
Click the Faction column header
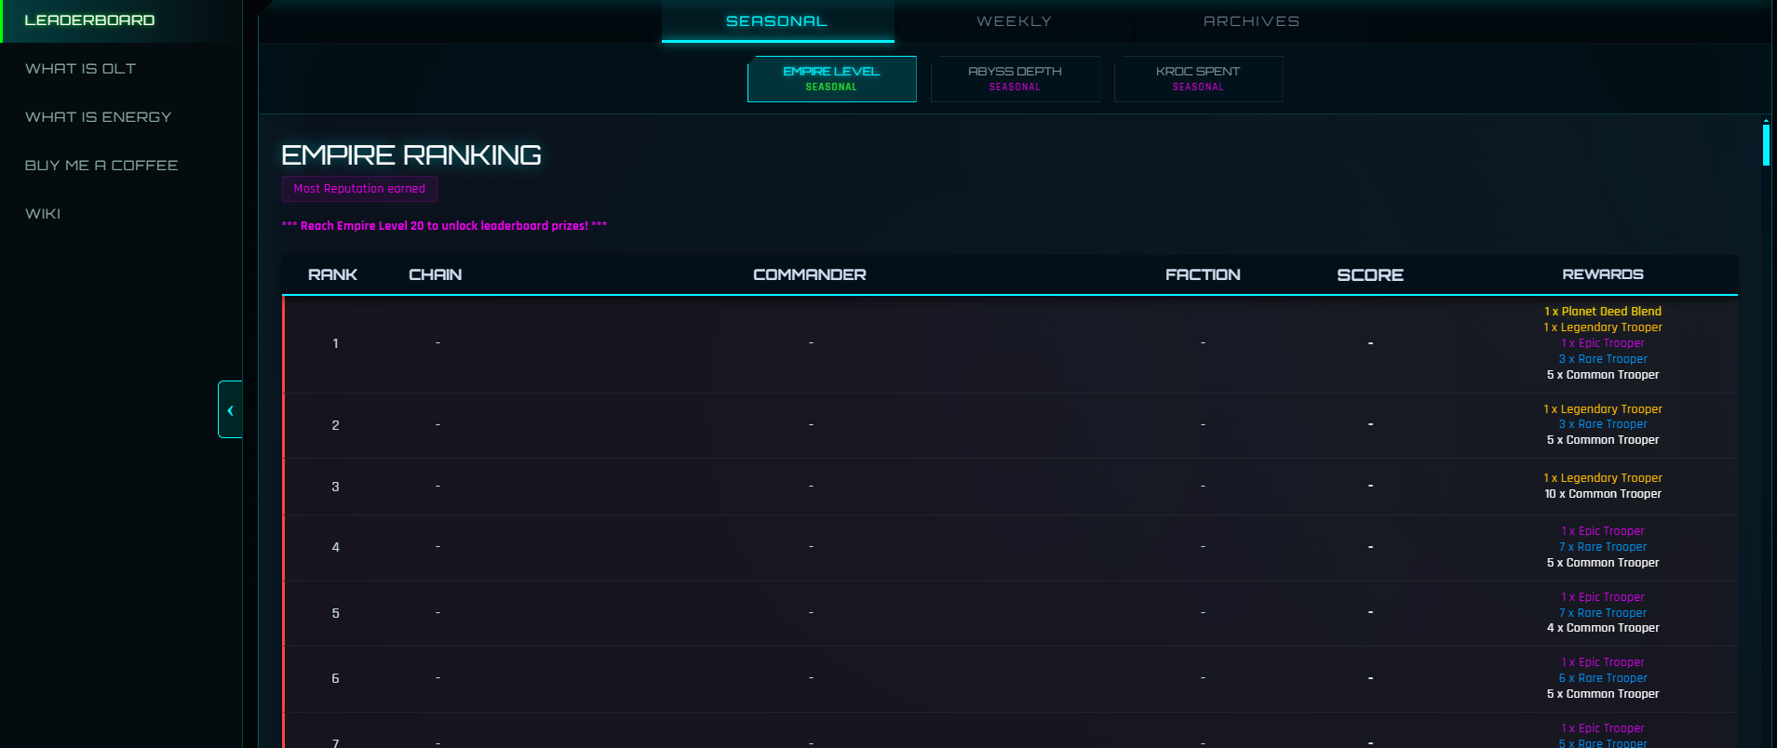1202,274
